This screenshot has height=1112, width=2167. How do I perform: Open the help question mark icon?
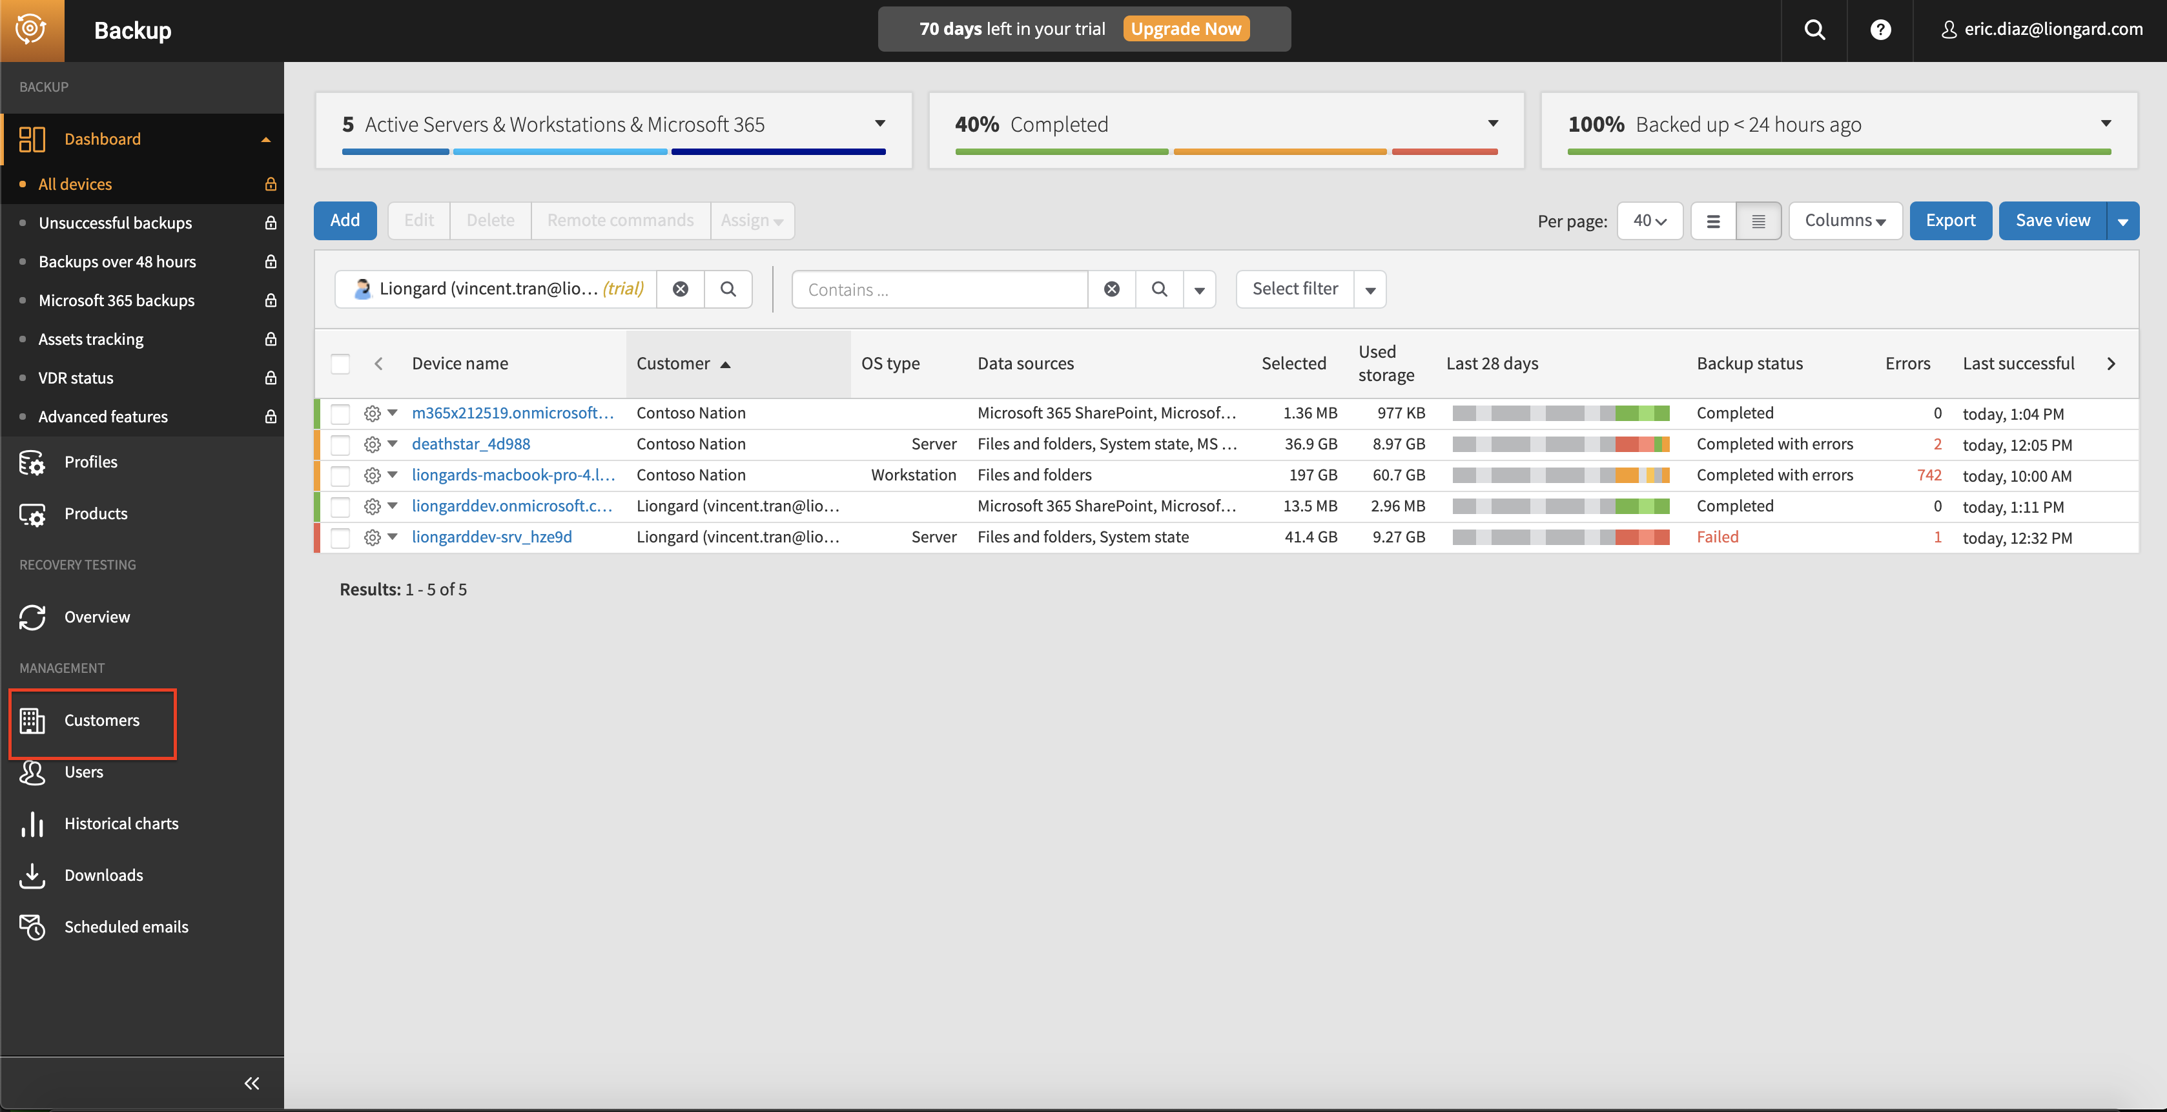coord(1880,30)
